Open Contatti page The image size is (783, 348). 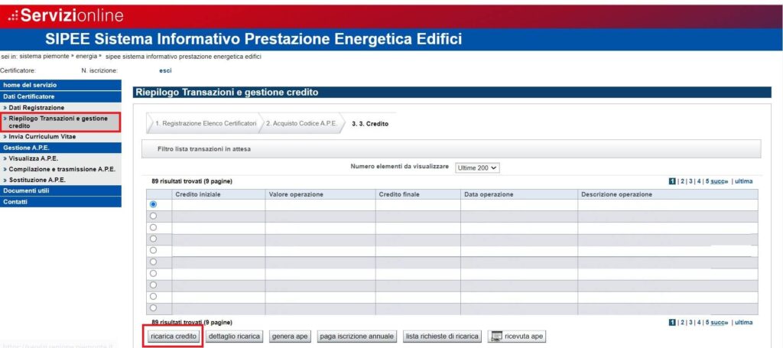point(60,202)
